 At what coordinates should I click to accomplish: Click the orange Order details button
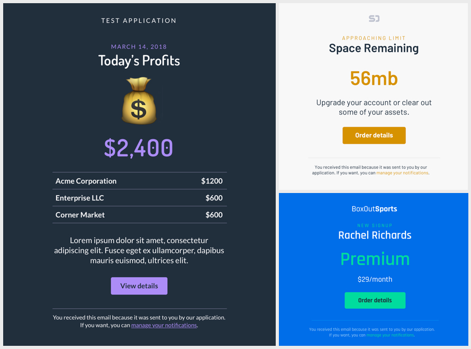pos(374,135)
